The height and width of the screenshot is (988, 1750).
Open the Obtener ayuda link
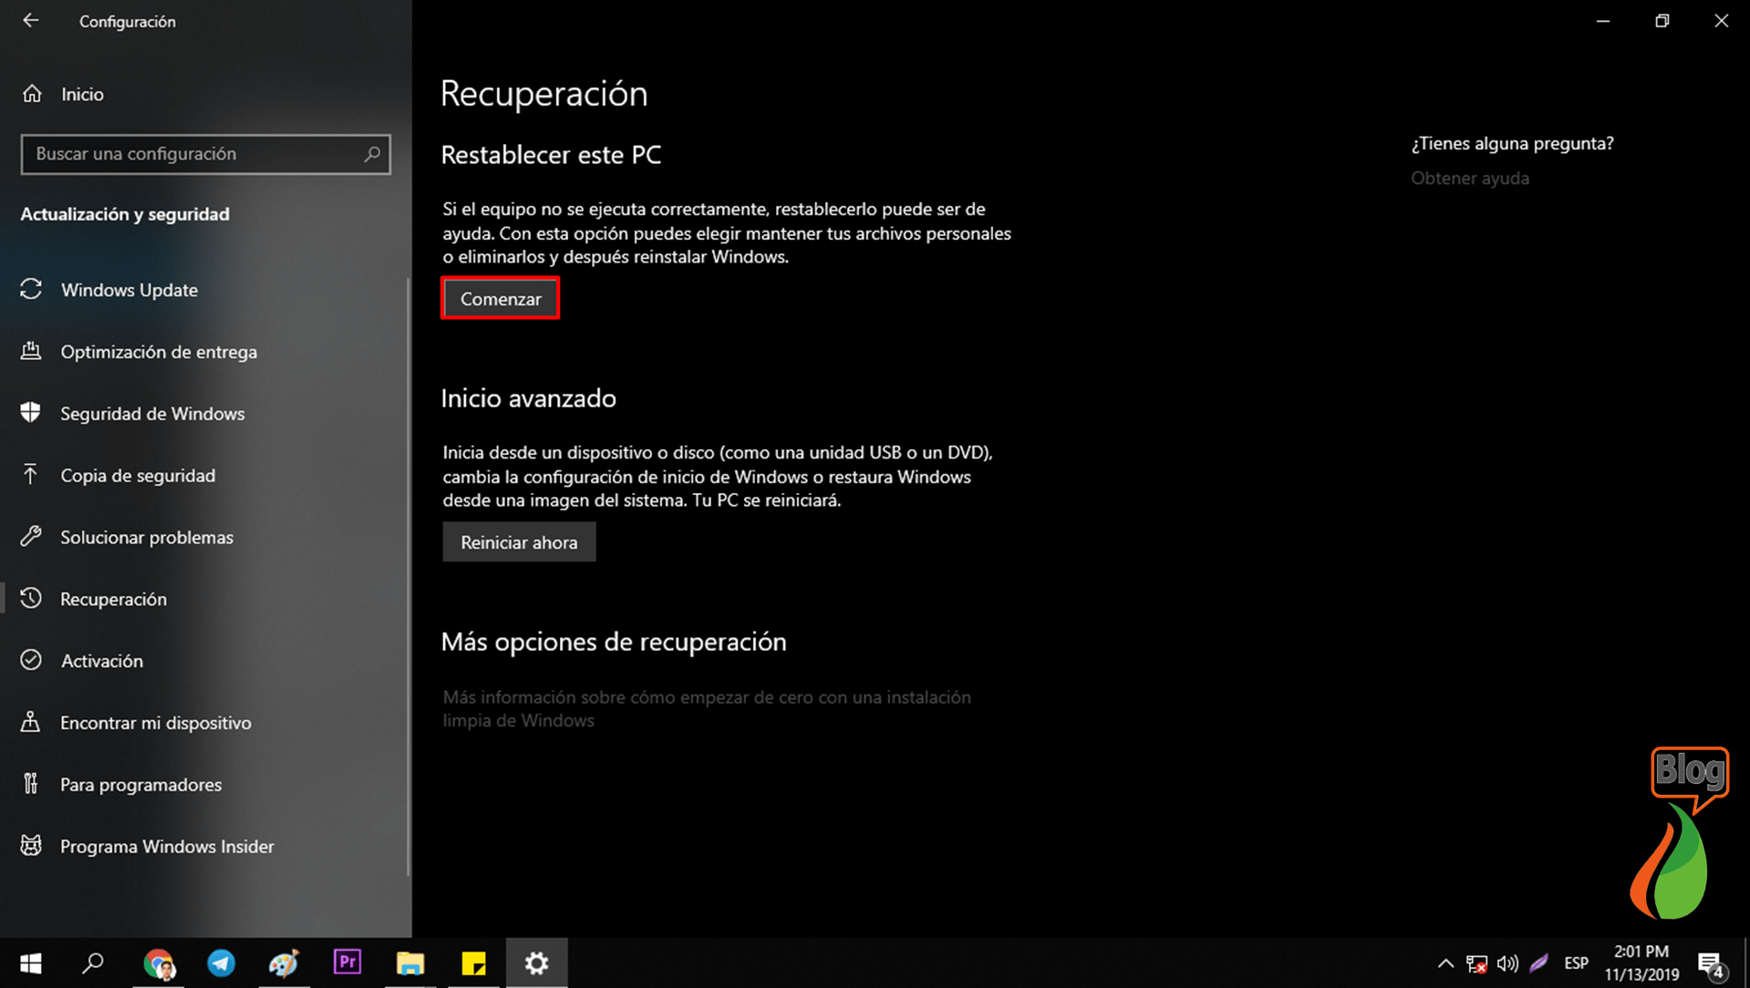coord(1469,178)
